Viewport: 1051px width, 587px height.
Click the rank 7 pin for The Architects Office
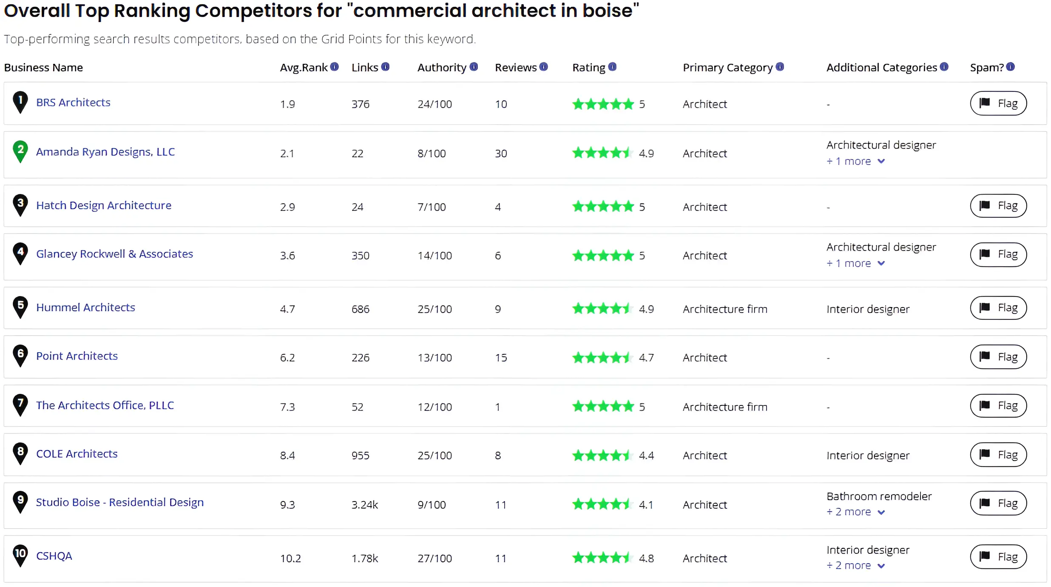pyautogui.click(x=20, y=405)
